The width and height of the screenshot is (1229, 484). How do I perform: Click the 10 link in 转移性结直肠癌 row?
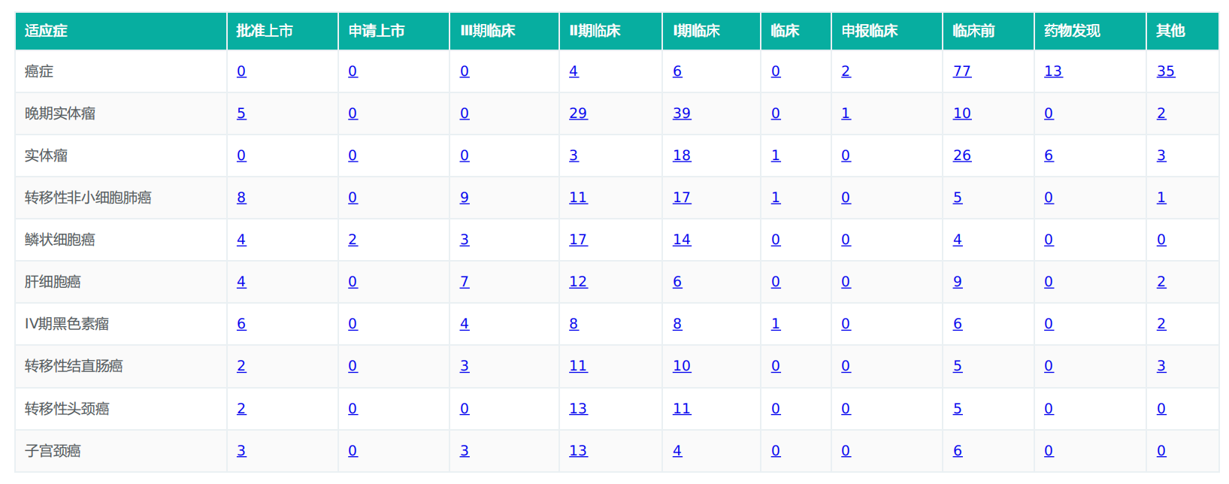point(681,366)
